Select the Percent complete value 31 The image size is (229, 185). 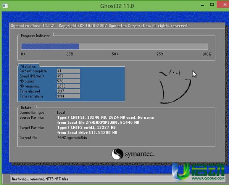point(68,71)
